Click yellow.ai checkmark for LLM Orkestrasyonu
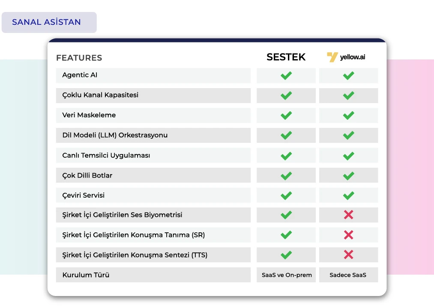 coord(348,136)
